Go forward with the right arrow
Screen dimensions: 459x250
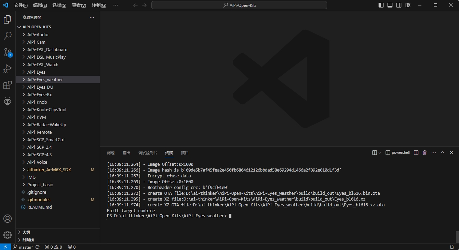(x=144, y=5)
